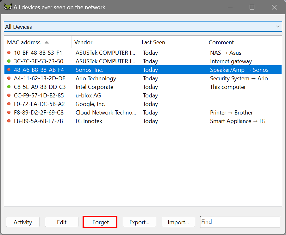Click the Cloud Network Techno... vendor cell
Image resolution: width=286 pixels, height=235 pixels.
[x=106, y=113]
